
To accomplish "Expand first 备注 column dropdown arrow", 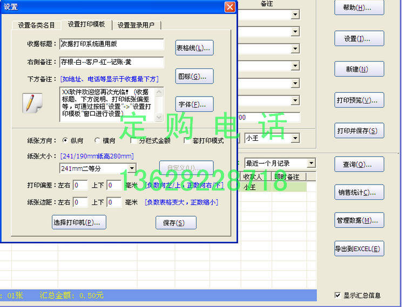I will click(x=295, y=15).
